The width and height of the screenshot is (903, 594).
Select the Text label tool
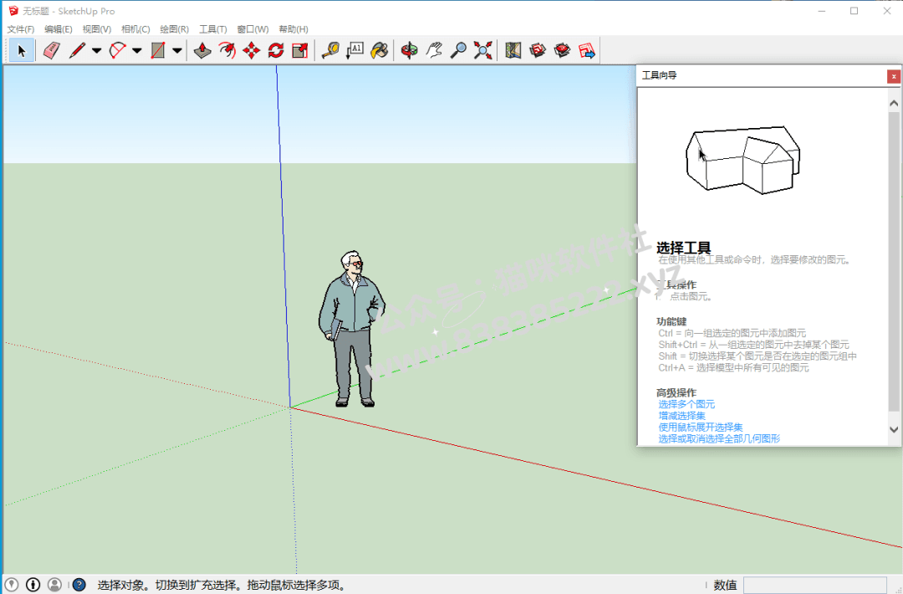355,51
